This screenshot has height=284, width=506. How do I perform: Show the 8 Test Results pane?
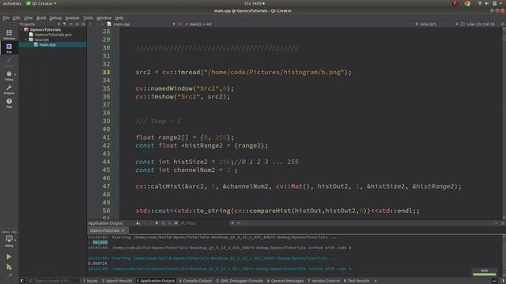(x=357, y=281)
